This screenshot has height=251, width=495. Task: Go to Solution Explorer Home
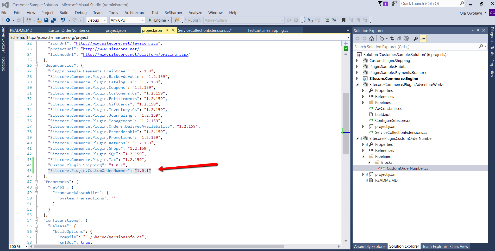coord(372,39)
